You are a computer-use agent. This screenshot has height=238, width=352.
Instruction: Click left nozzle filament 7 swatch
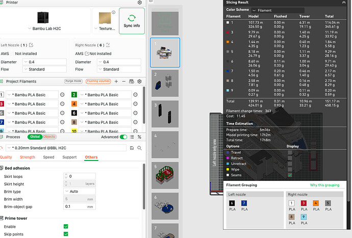point(244,203)
